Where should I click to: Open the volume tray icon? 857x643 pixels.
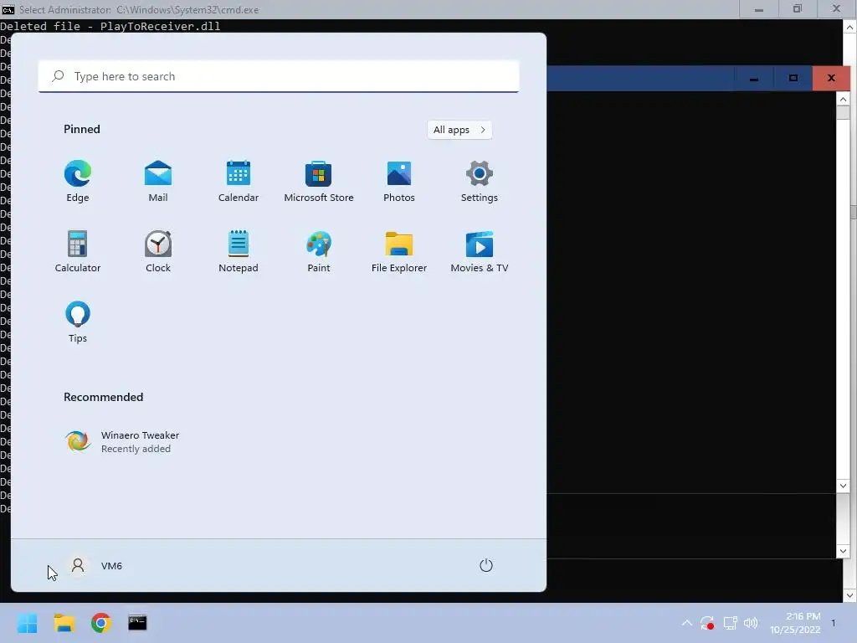pyautogui.click(x=751, y=623)
